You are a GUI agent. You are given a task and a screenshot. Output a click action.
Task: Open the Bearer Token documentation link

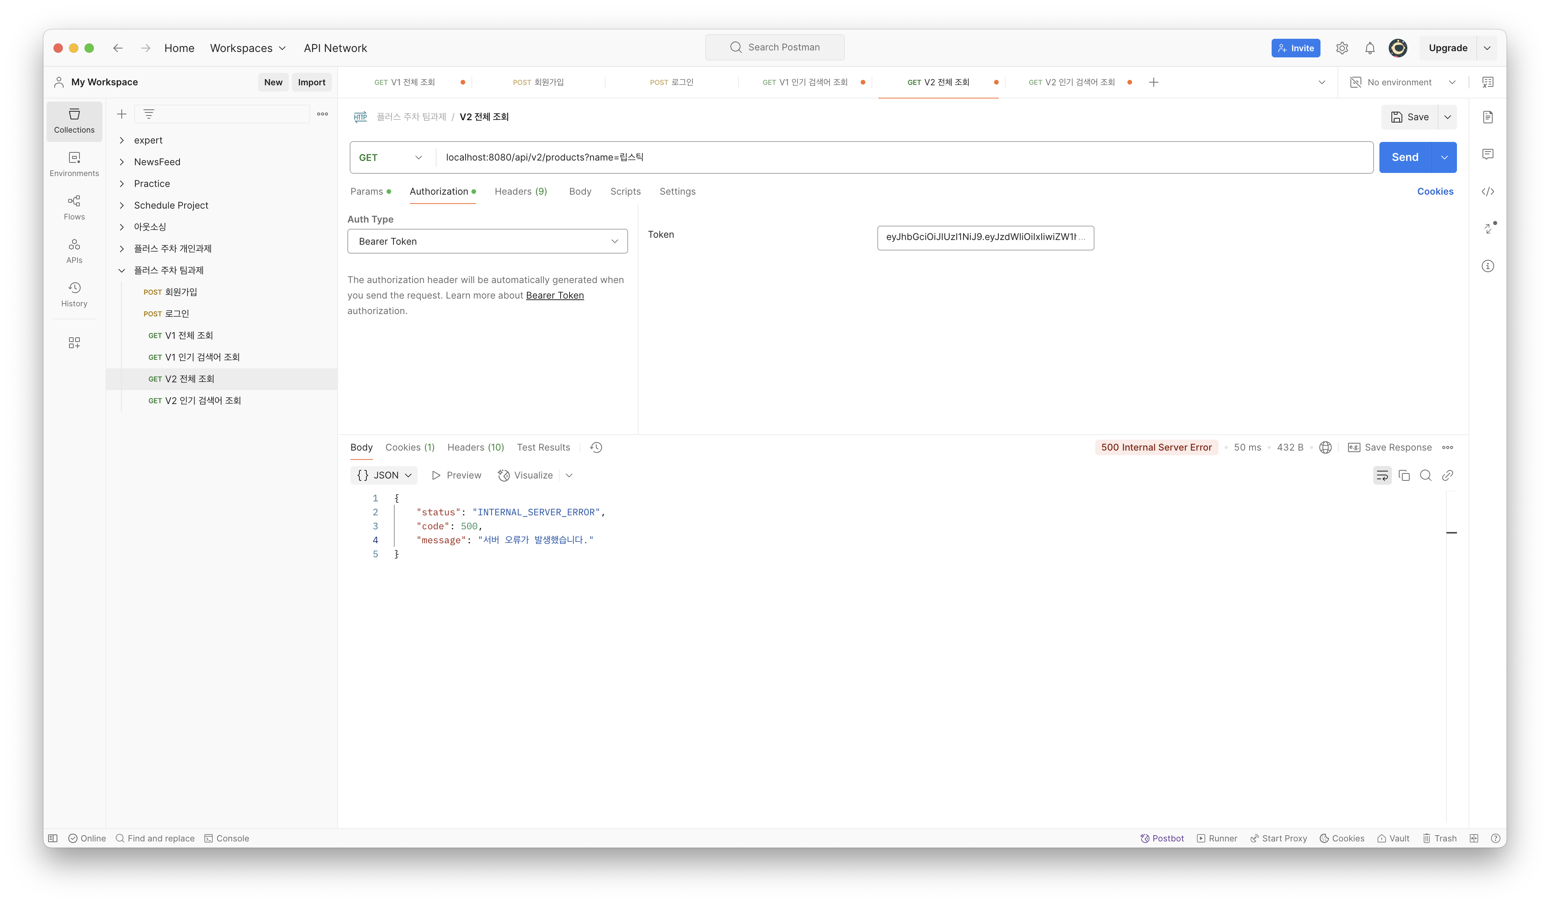pyautogui.click(x=554, y=295)
